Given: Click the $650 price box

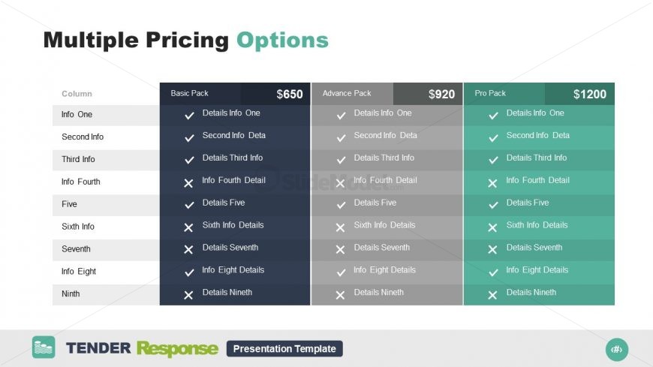Looking at the screenshot, I should point(275,94).
